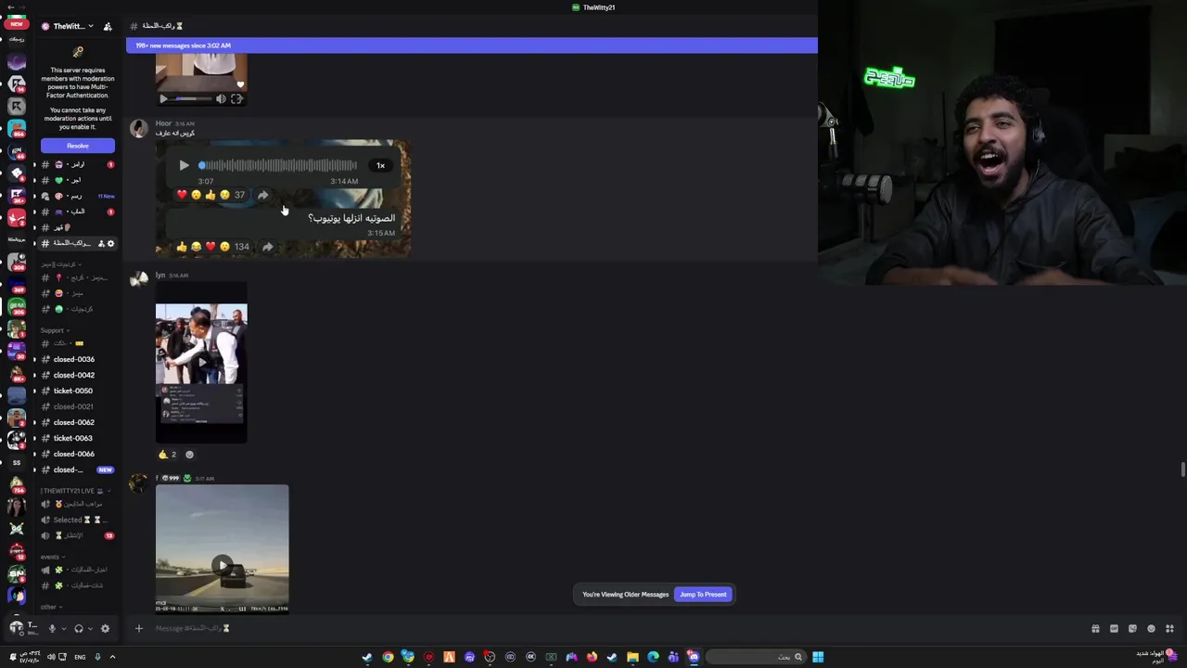Click the Windows Start button

tap(818, 657)
